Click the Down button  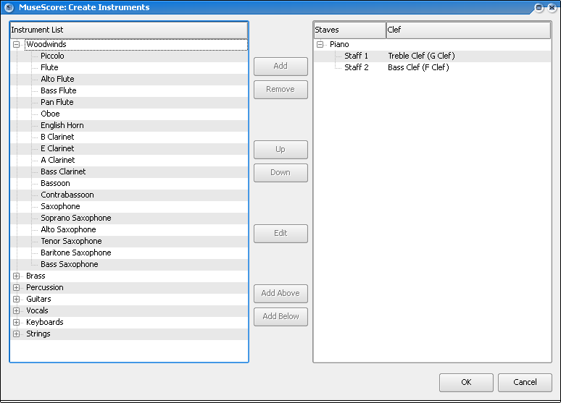pos(280,173)
